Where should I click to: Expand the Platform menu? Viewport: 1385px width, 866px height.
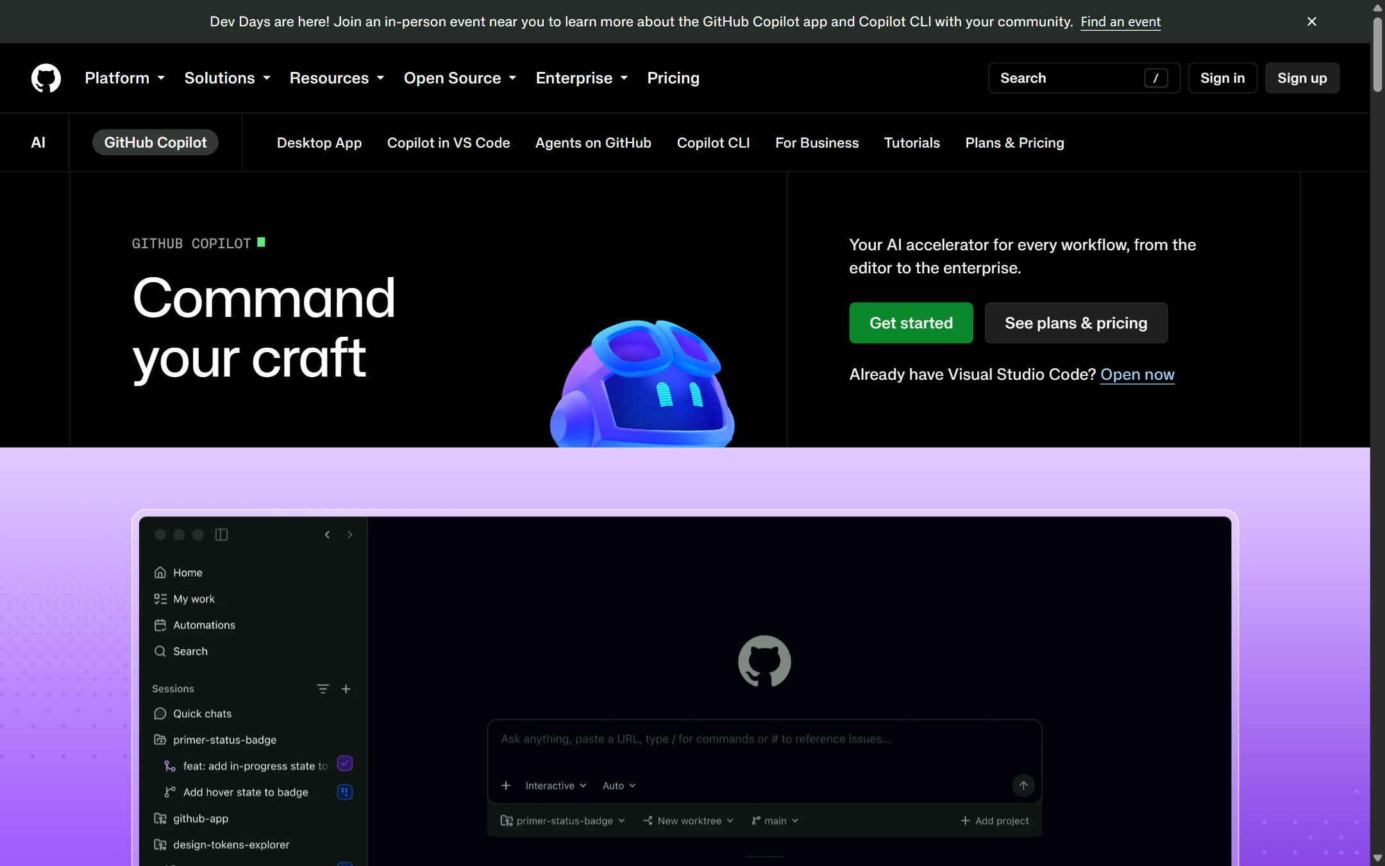[x=125, y=78]
